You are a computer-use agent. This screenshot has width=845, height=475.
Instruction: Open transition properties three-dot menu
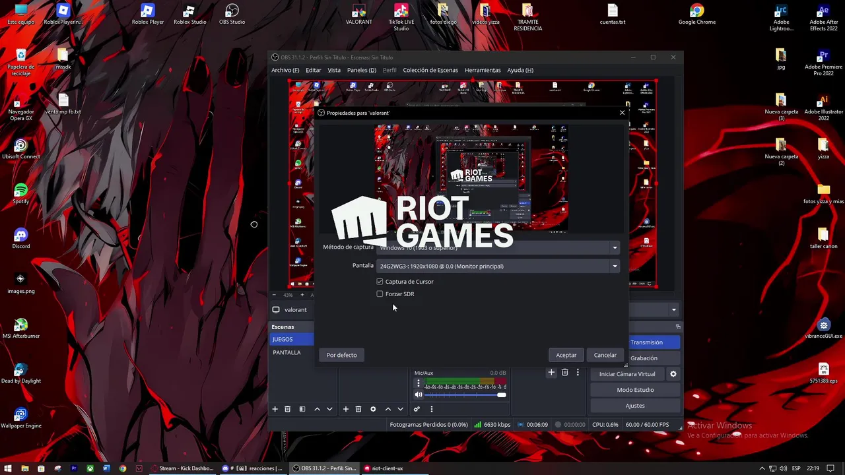click(578, 372)
